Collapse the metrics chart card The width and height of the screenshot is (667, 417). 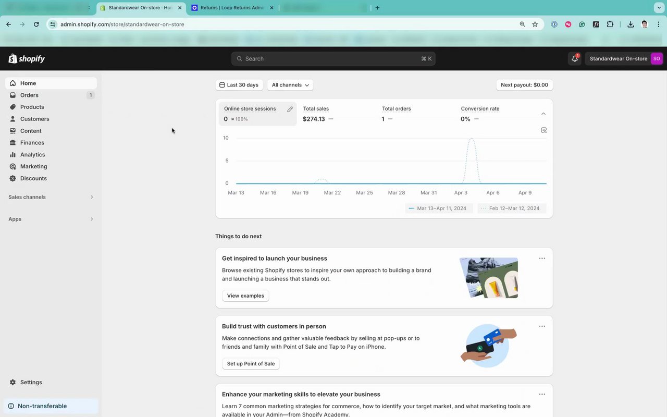click(544, 114)
